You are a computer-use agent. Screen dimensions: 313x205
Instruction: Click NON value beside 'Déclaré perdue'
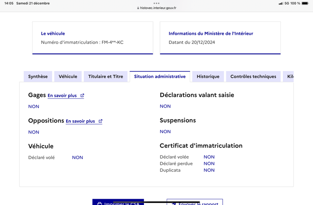pyautogui.click(x=209, y=164)
